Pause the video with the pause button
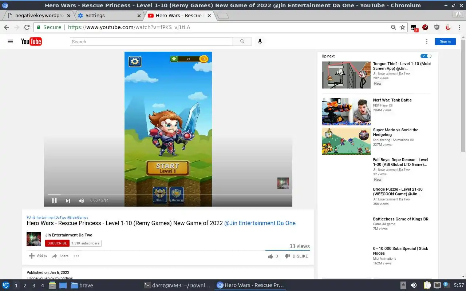Image resolution: width=466 pixels, height=291 pixels. [x=54, y=200]
